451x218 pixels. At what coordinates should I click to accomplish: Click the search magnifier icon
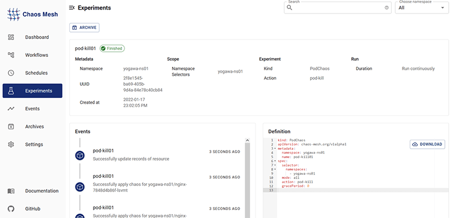290,8
